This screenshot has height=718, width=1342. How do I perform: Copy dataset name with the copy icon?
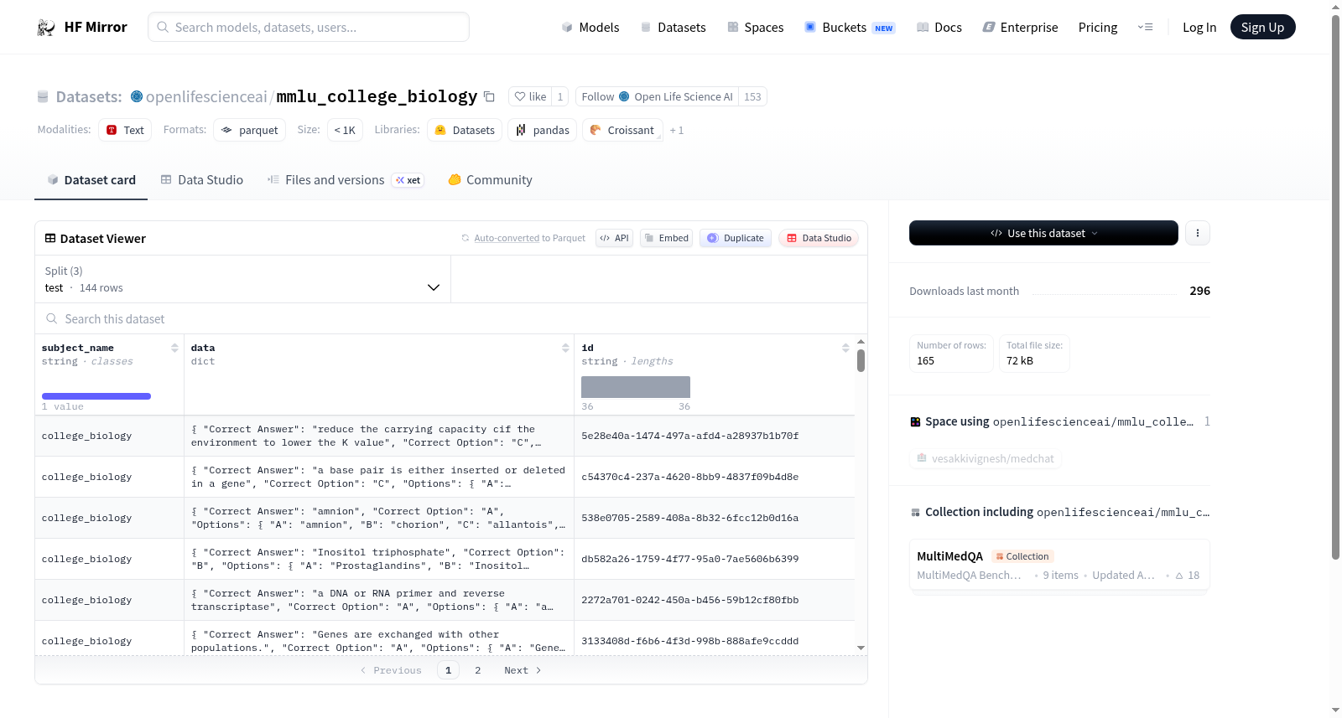pos(490,97)
